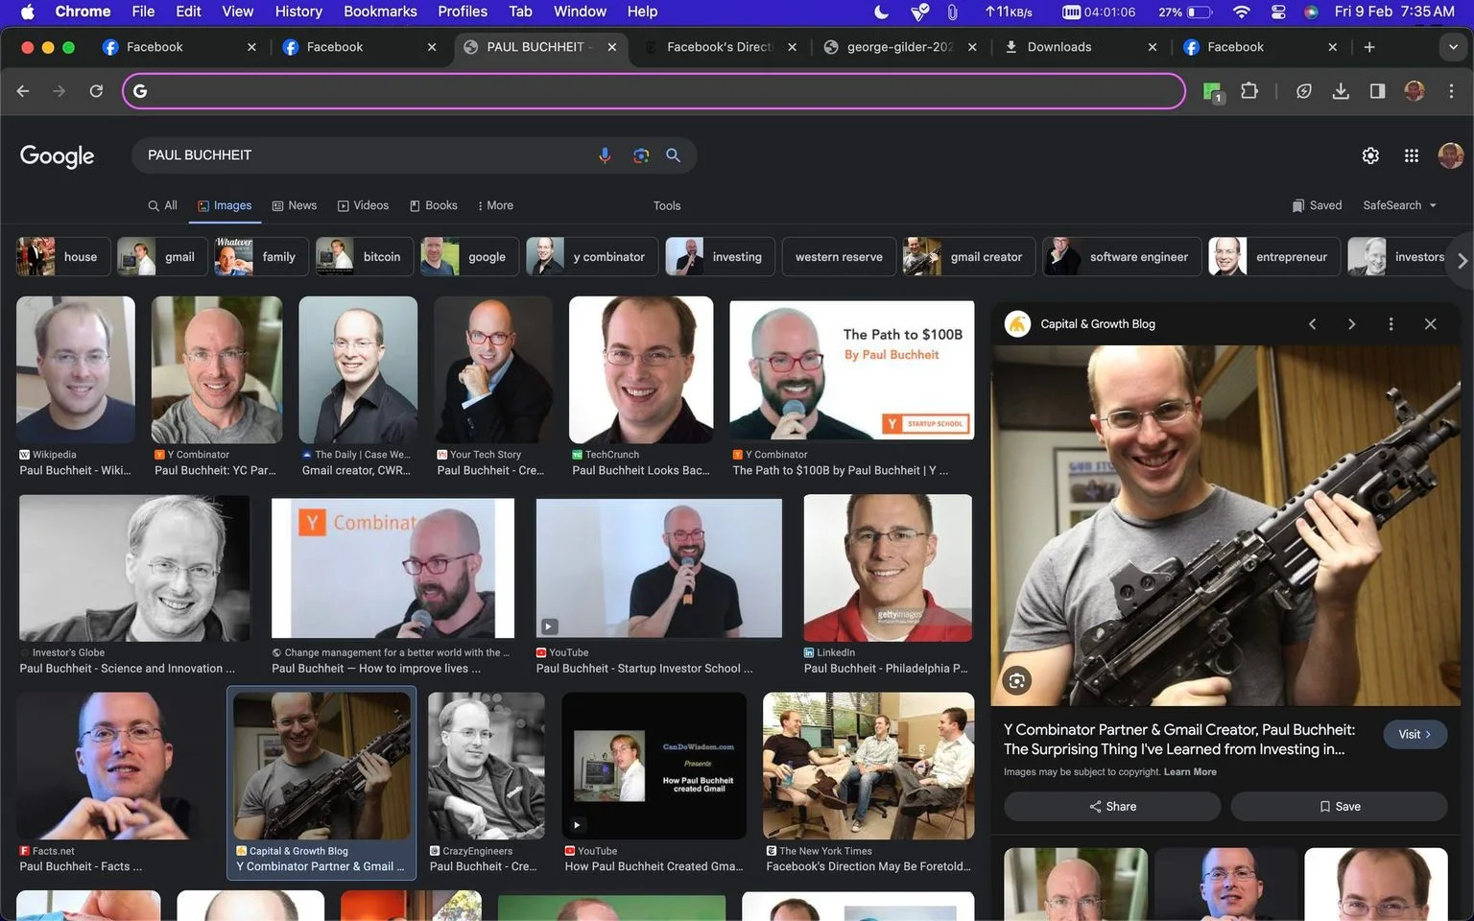Expand the Chrome tab search dropdown
This screenshot has height=921, width=1474.
click(1453, 47)
